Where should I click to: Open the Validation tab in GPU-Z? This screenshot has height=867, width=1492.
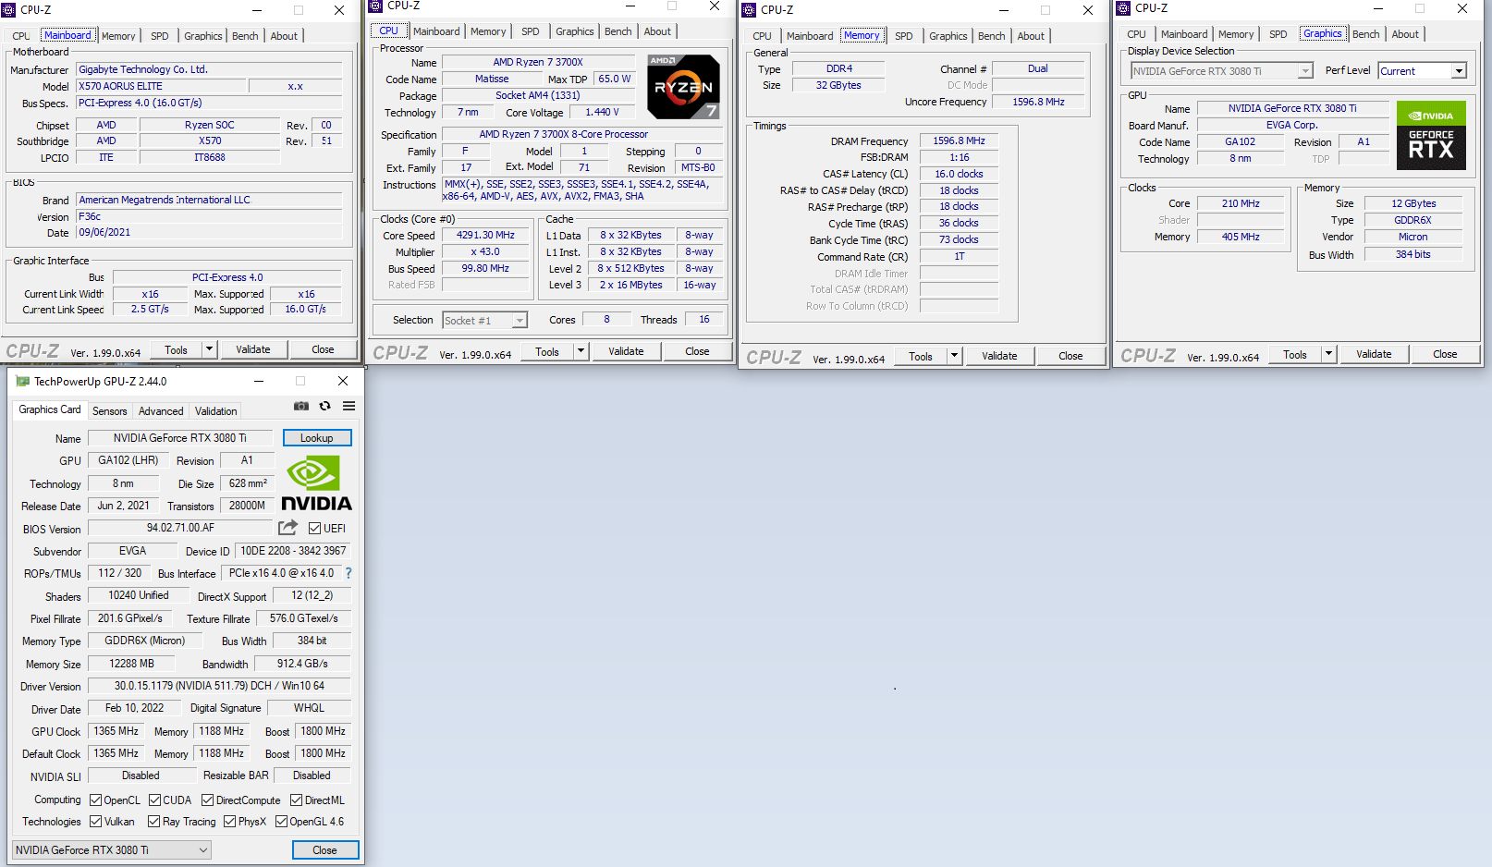click(216, 411)
